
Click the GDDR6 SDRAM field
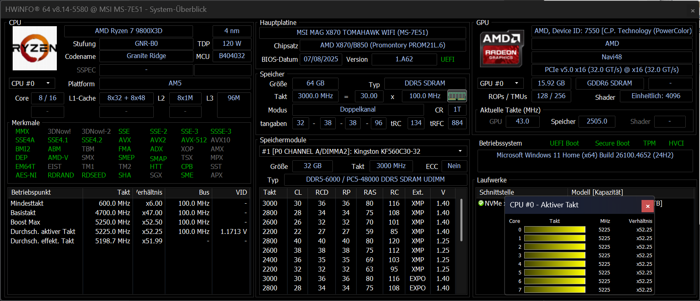click(609, 83)
